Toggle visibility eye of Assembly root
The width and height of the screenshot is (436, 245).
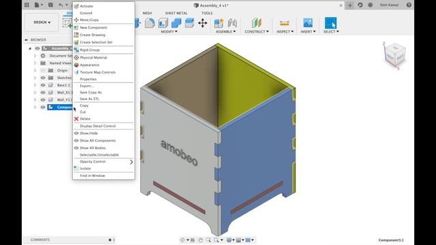click(x=37, y=48)
